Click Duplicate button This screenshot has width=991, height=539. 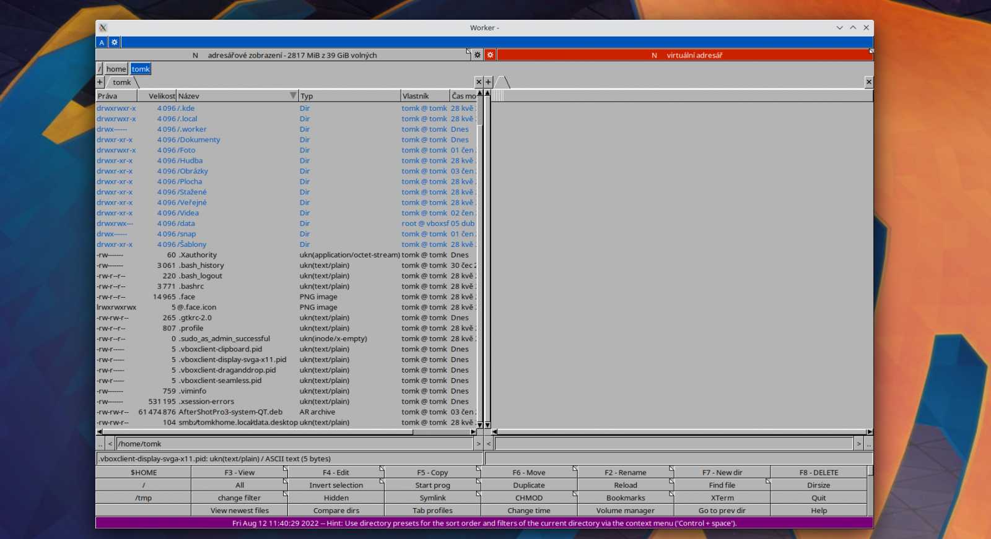529,485
